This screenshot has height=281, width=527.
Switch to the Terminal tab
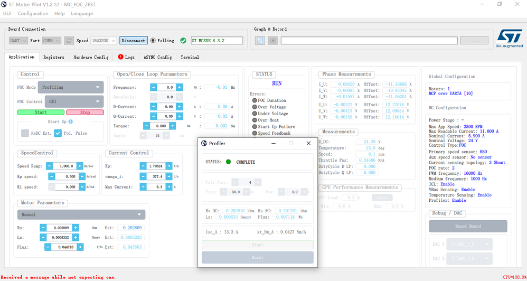tap(190, 57)
